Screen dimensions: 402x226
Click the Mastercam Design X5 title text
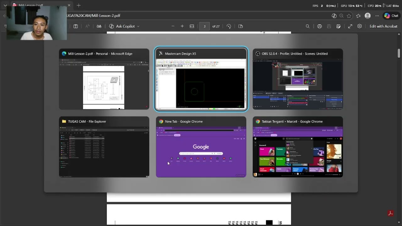pyautogui.click(x=181, y=54)
